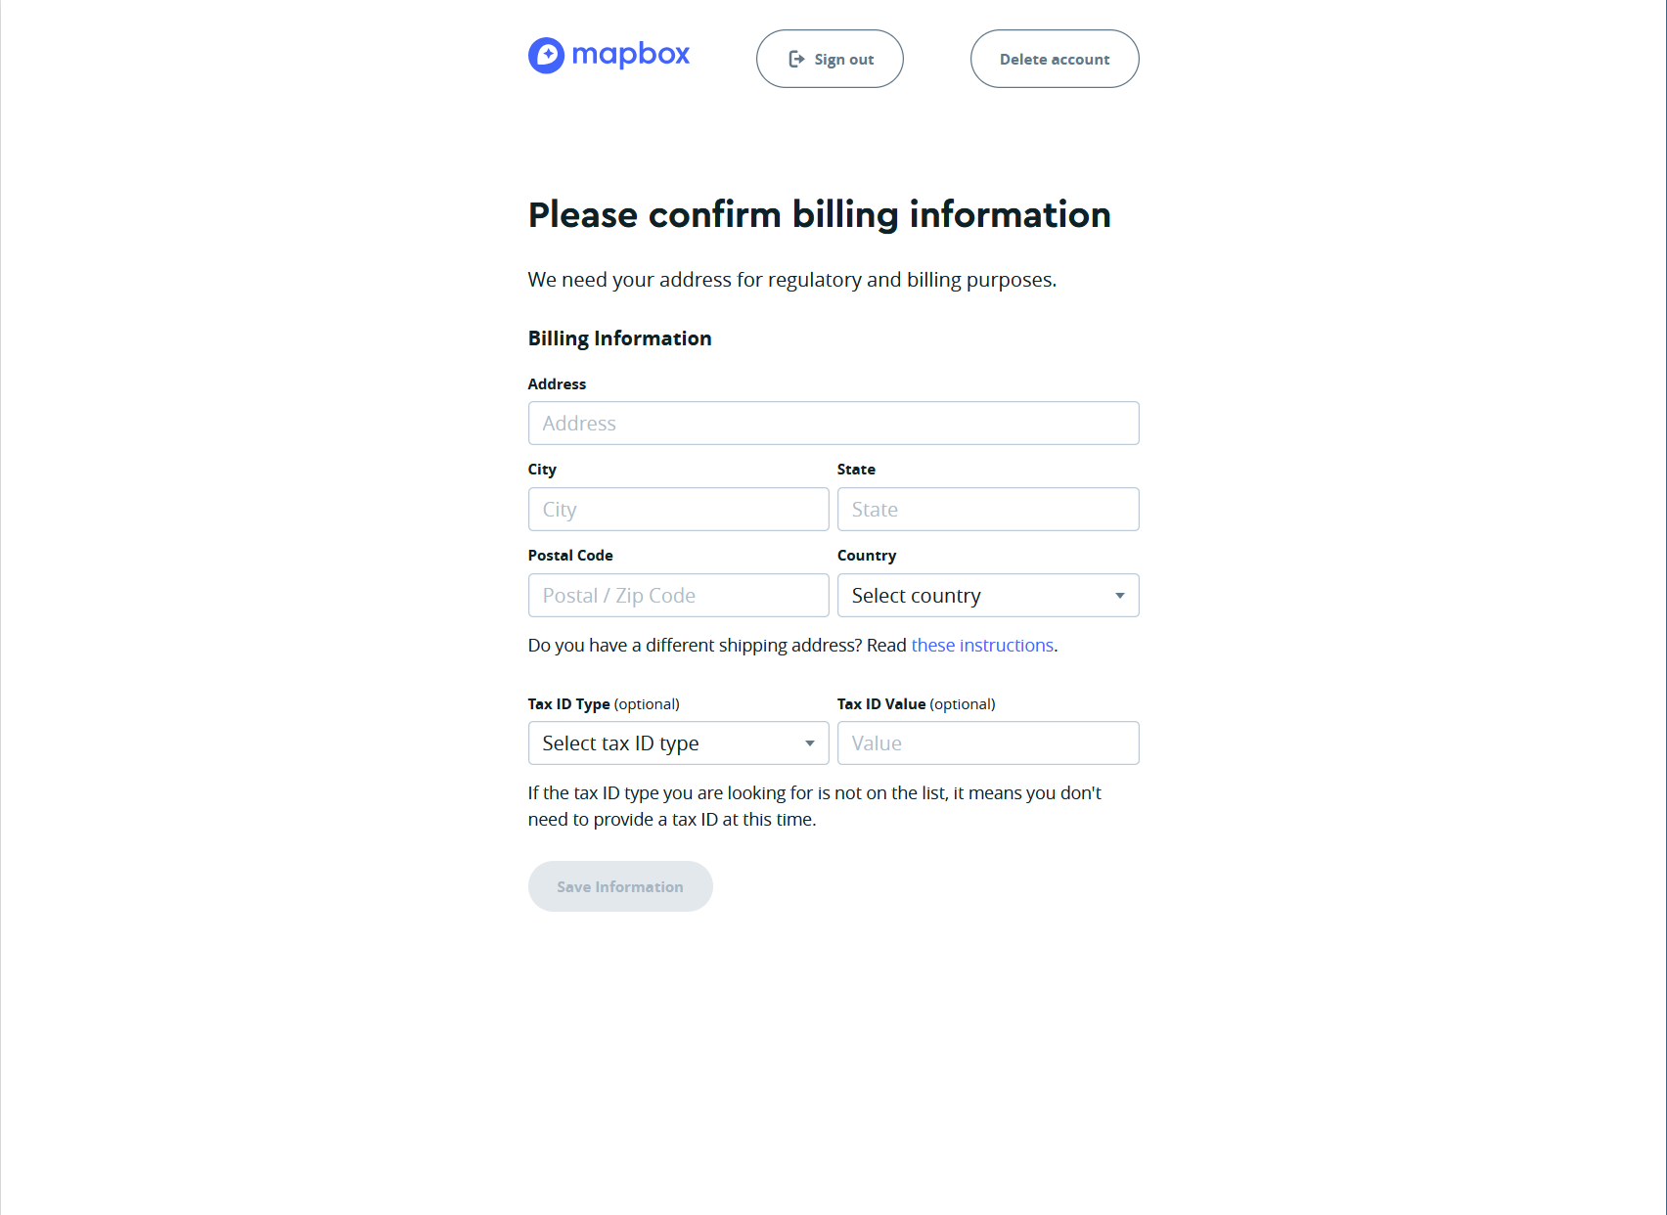Click the Address field label
1667x1215 pixels.
pyautogui.click(x=557, y=384)
